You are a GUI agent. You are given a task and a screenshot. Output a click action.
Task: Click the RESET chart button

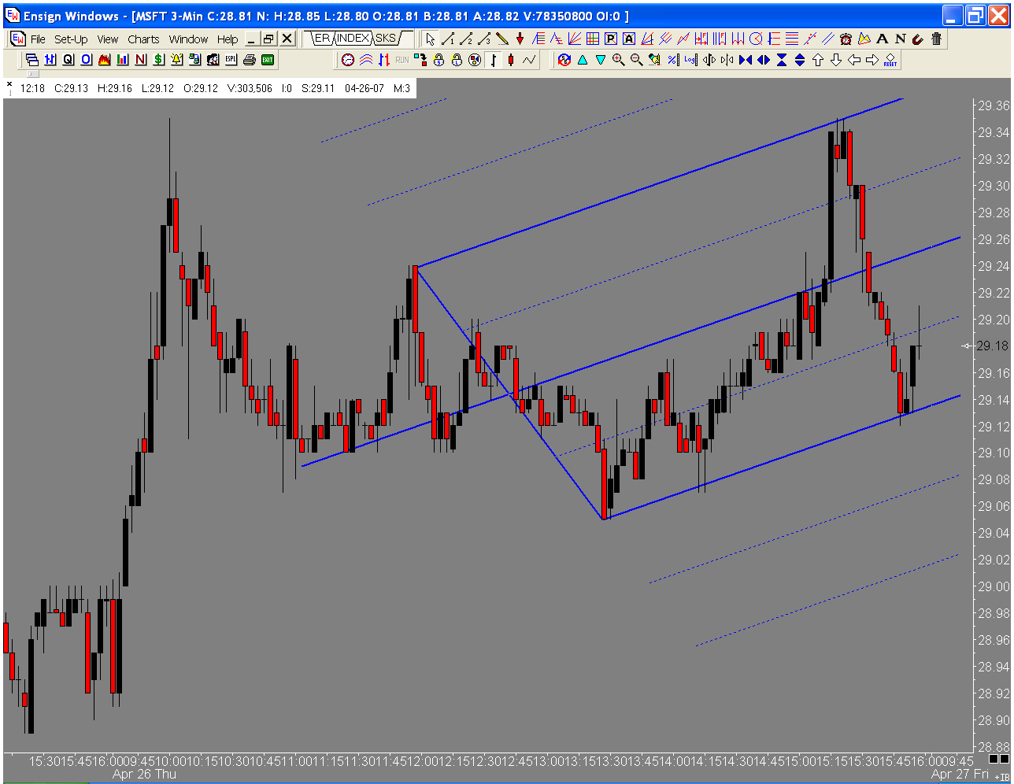click(890, 60)
